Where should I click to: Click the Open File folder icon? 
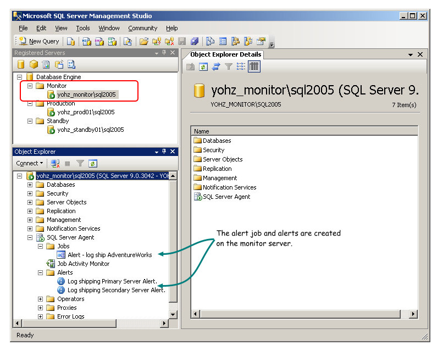(x=143, y=41)
